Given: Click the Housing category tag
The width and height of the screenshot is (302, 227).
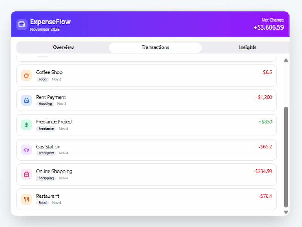Looking at the screenshot, I should pyautogui.click(x=45, y=104).
